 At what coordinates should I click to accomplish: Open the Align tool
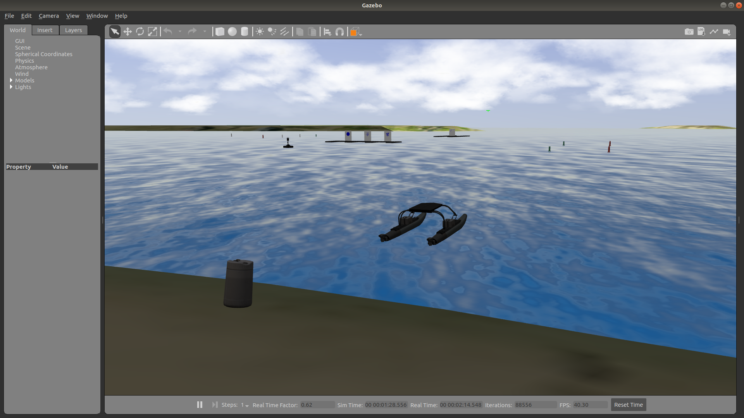coord(327,32)
